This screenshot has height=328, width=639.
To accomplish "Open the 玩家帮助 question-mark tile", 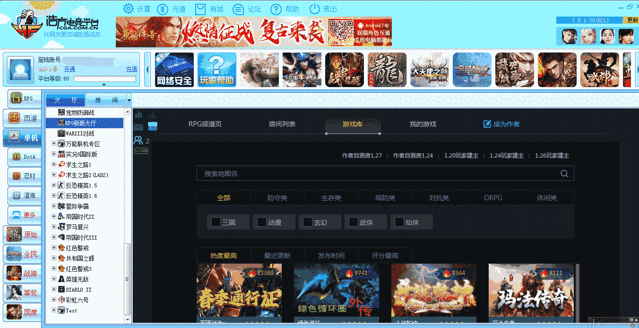I will [217, 70].
